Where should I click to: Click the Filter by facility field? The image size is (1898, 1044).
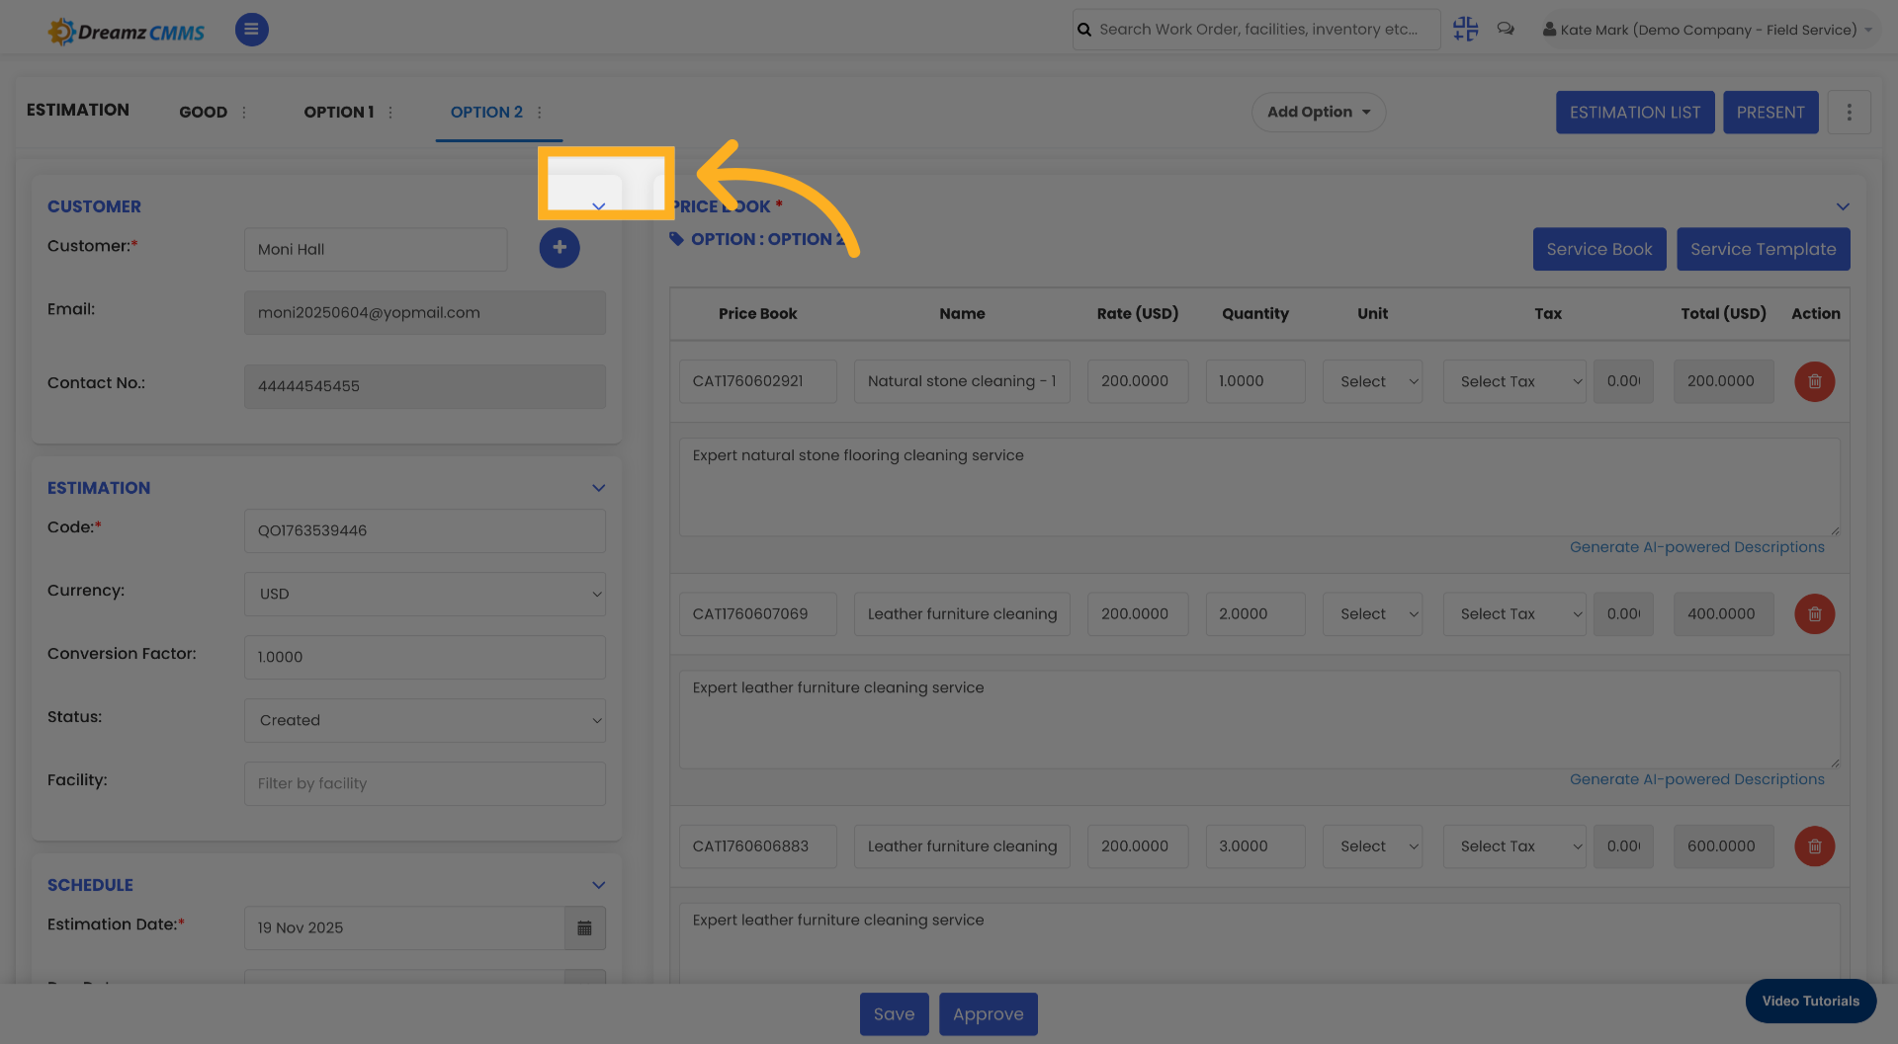tap(424, 783)
